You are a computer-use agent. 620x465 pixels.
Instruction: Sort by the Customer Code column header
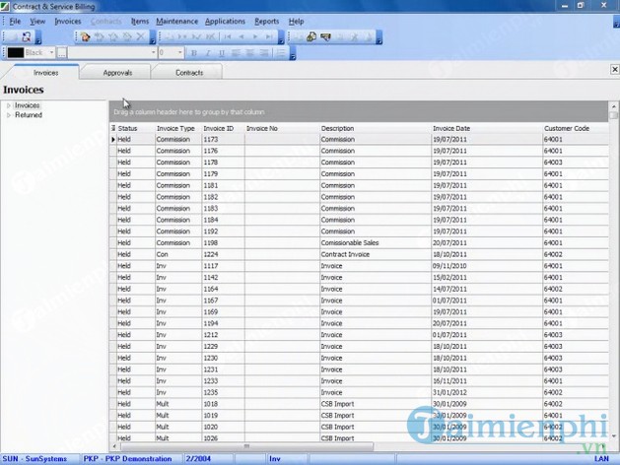pyautogui.click(x=576, y=128)
